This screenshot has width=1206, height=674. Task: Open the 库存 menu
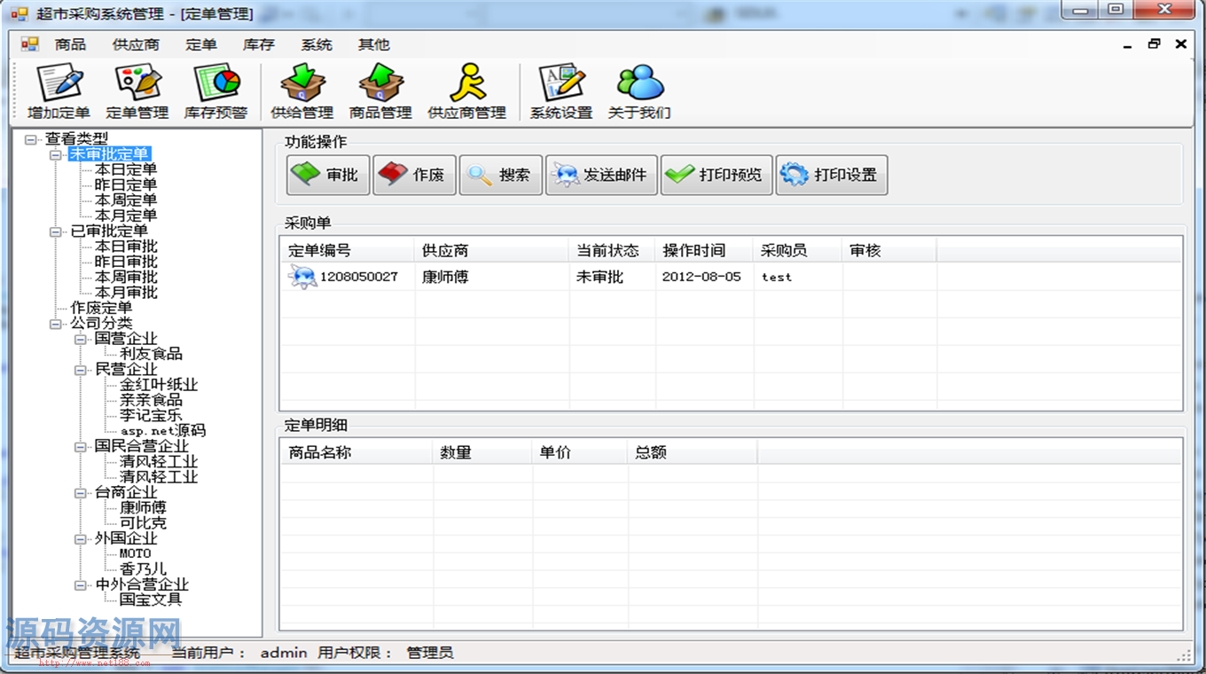click(x=259, y=44)
